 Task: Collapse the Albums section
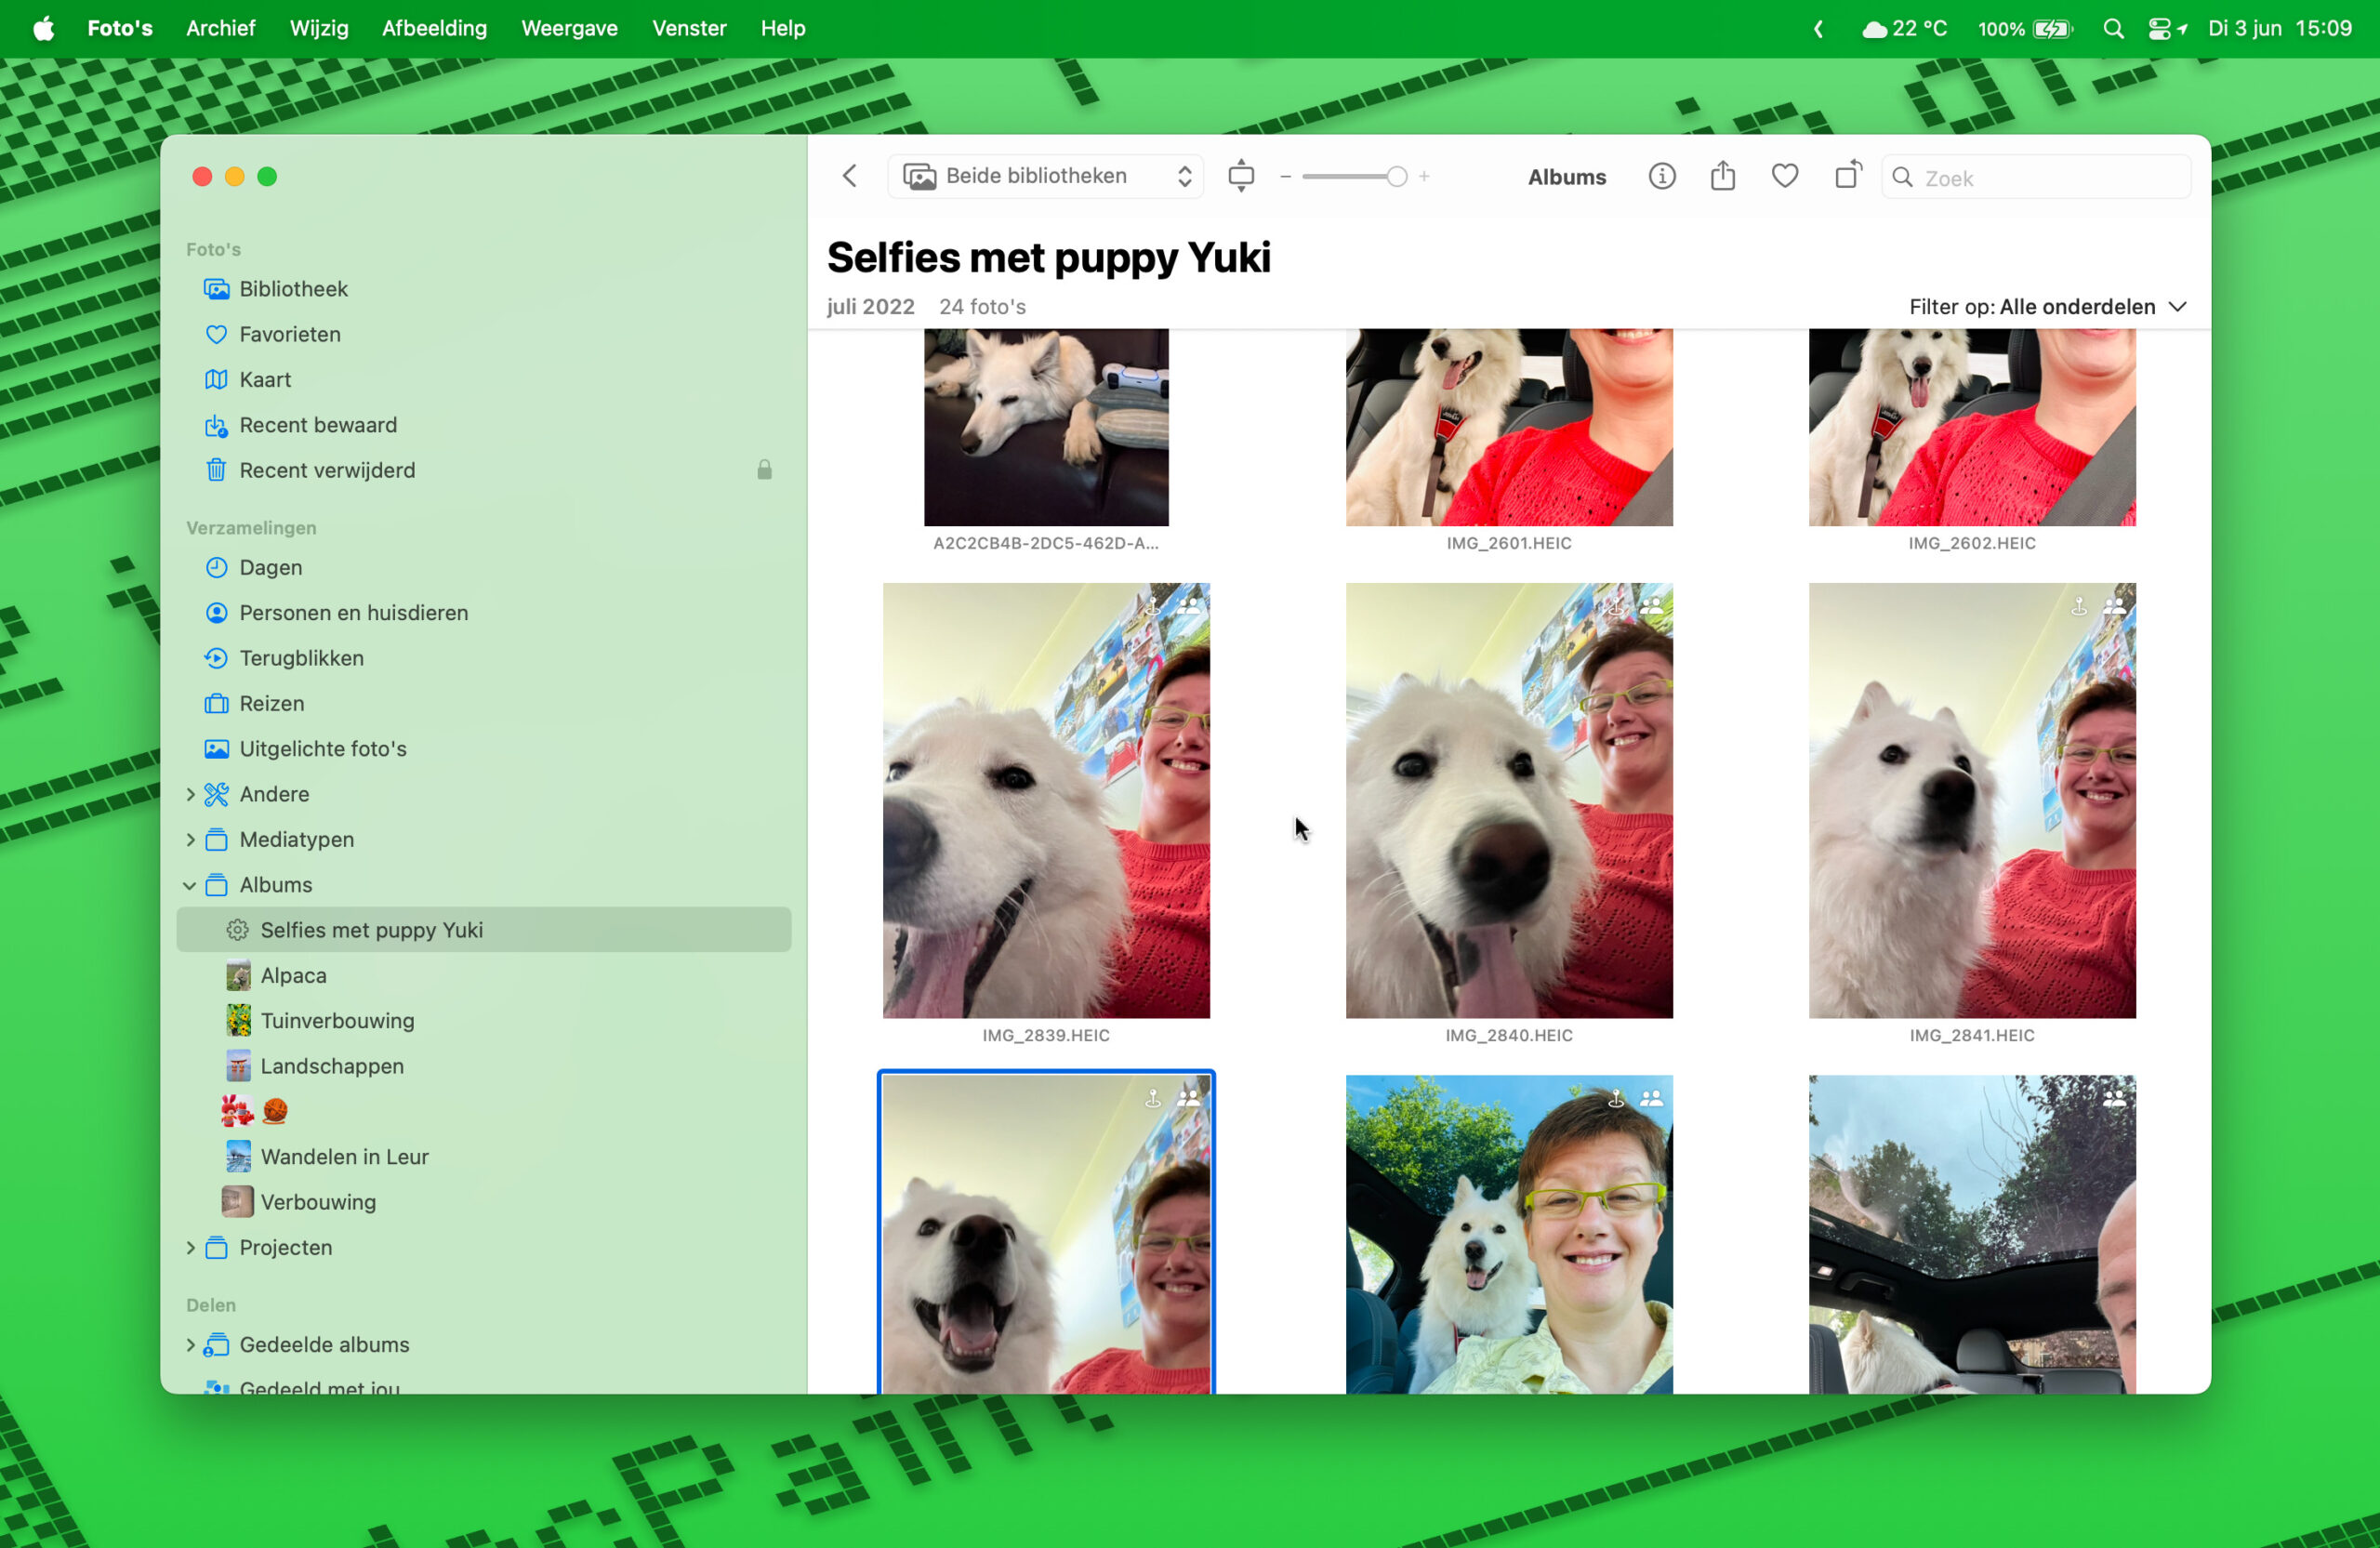(x=190, y=885)
